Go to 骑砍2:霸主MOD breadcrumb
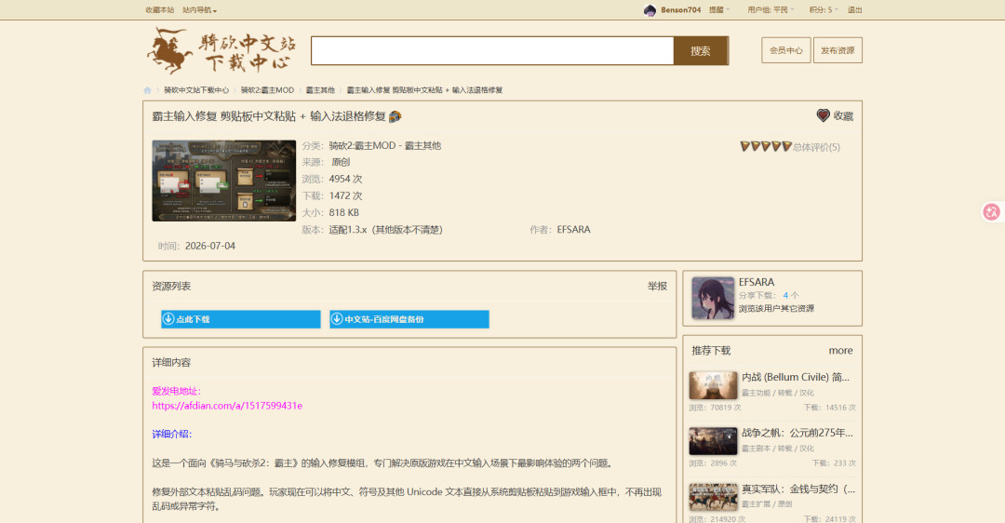 click(267, 90)
